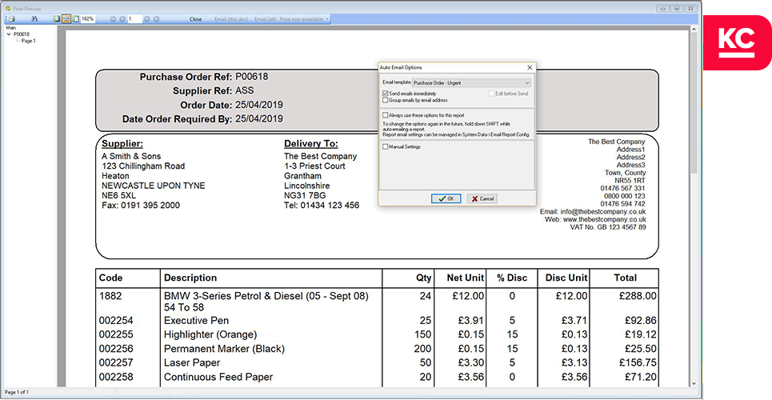Screen dimensions: 772x400
Task: Click the Permanent Marker (Black) description
Action: 224,349
